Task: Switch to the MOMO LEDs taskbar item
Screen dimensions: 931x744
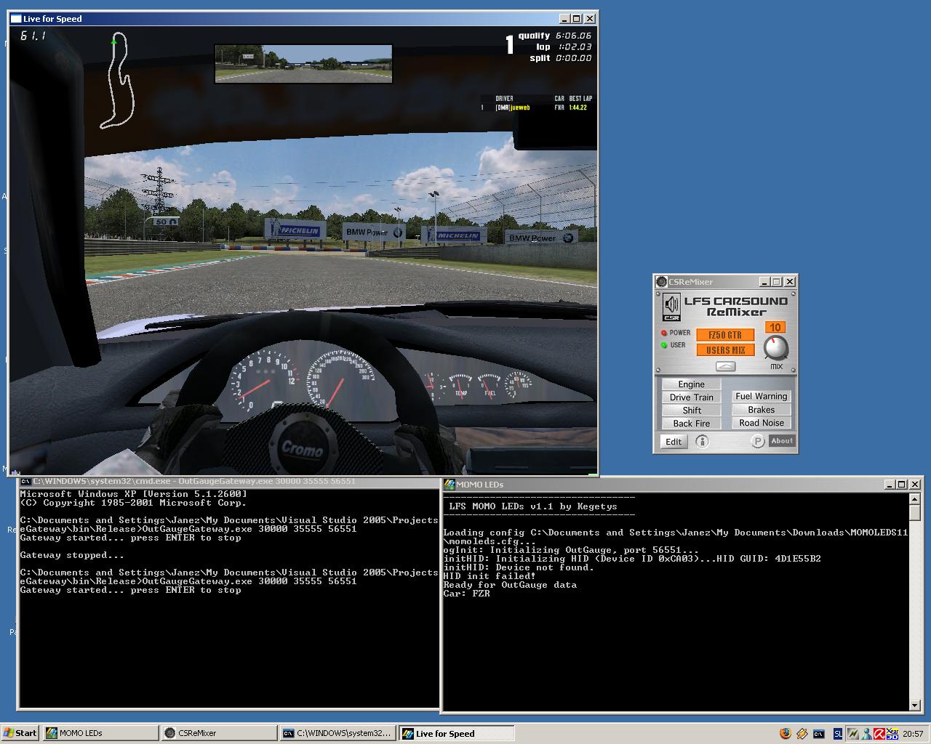Action: [x=100, y=733]
